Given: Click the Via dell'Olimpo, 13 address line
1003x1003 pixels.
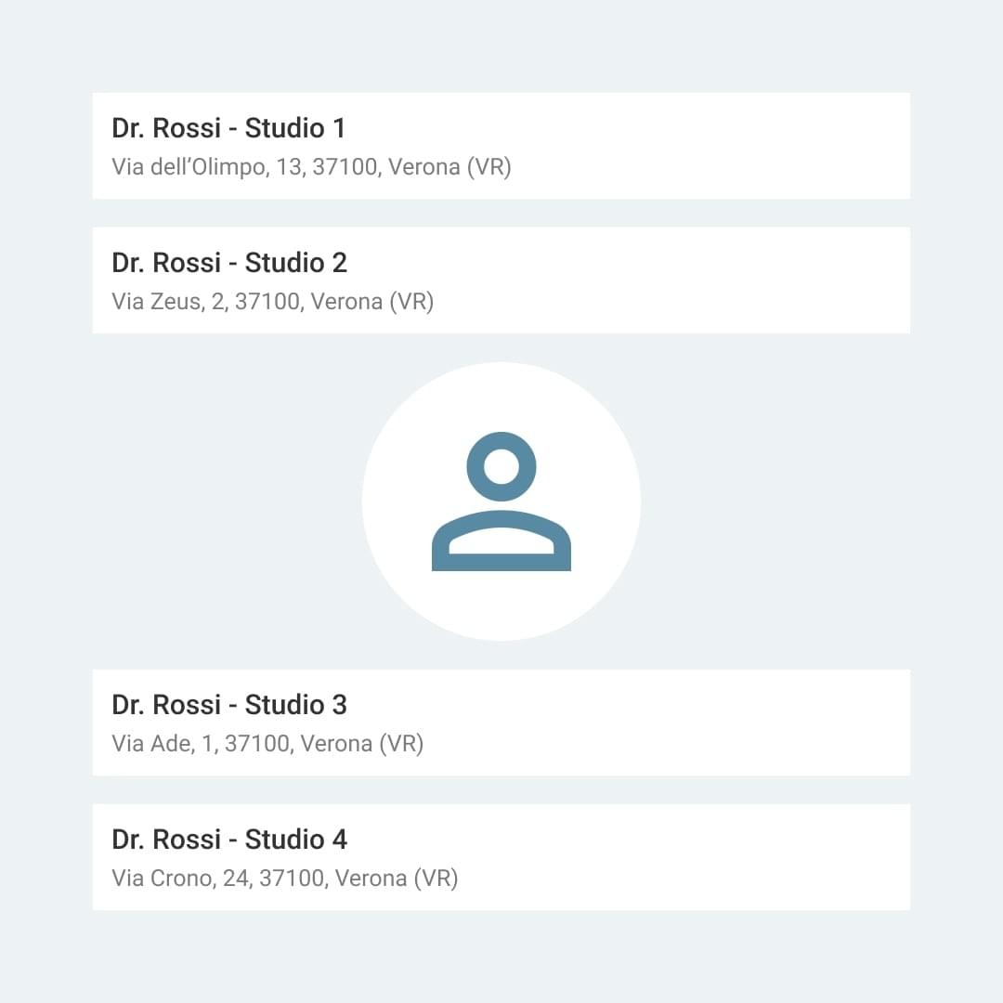Looking at the screenshot, I should click(311, 167).
